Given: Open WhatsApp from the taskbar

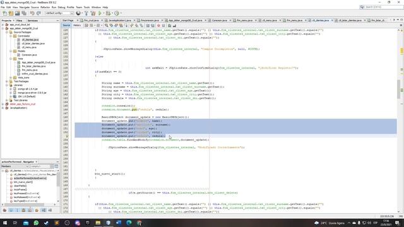Looking at the screenshot, I should pos(36,223).
